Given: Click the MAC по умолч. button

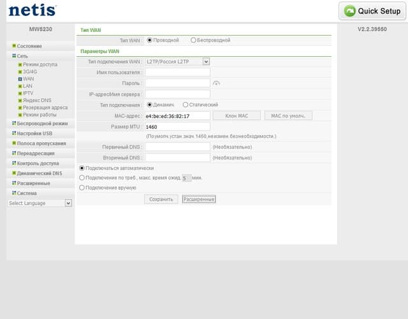Looking at the screenshot, I should click(x=288, y=116).
